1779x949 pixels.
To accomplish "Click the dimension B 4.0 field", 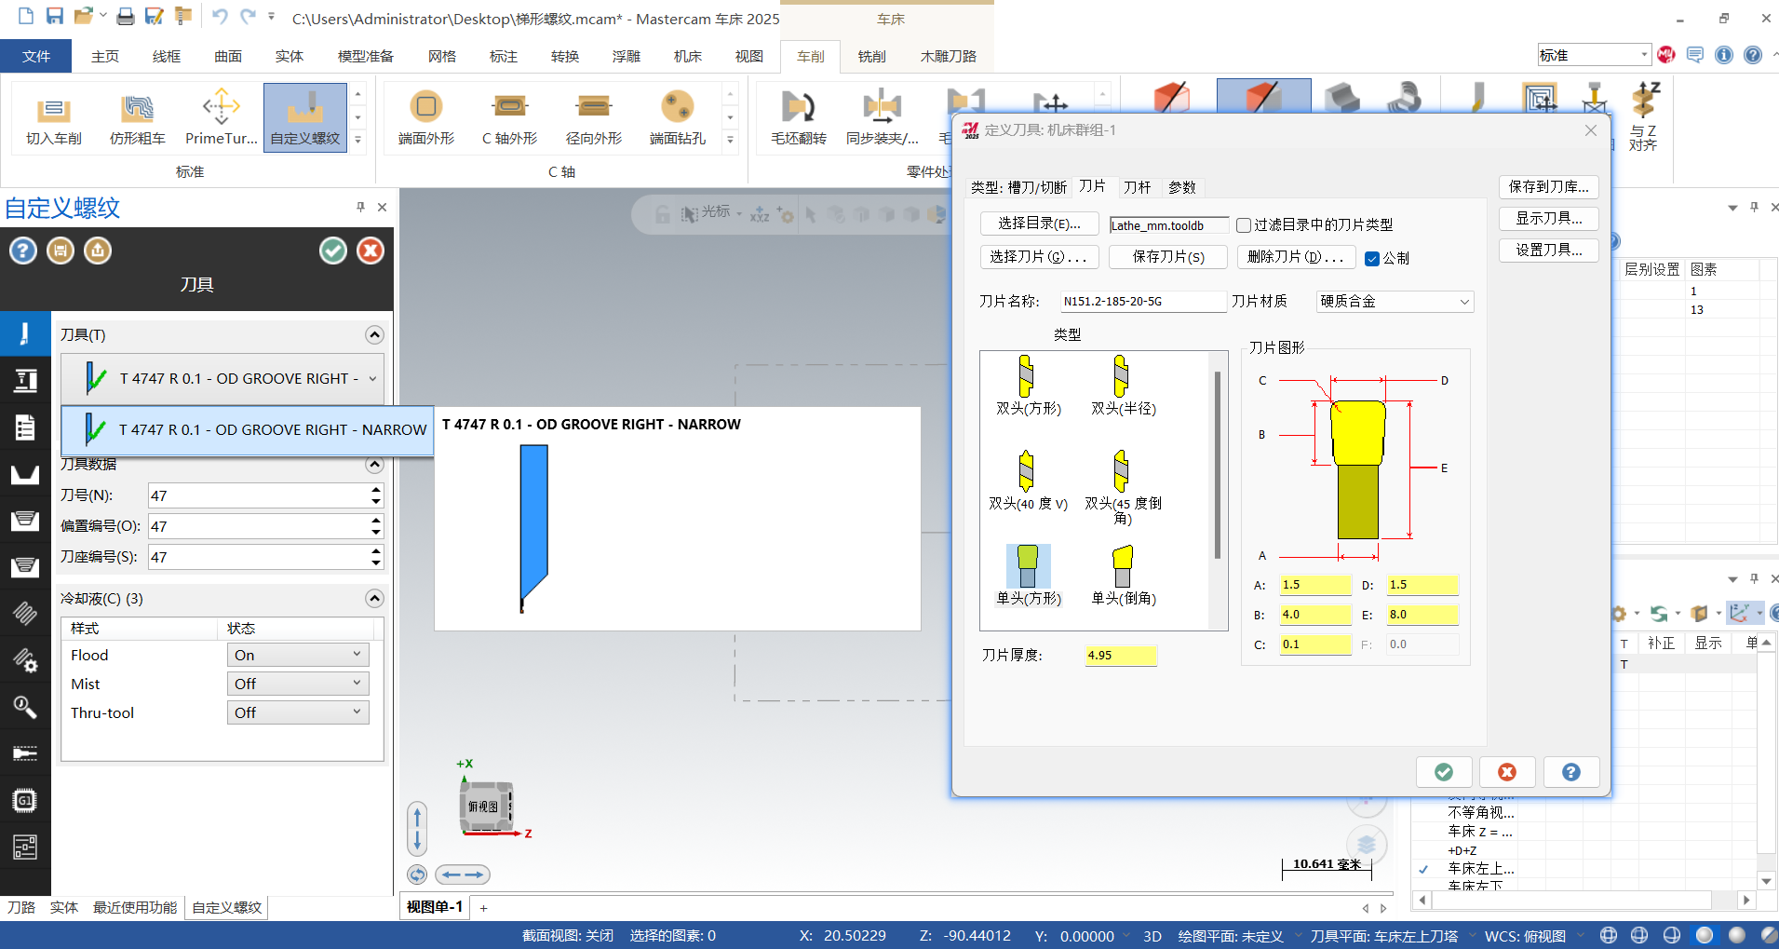I will pyautogui.click(x=1315, y=615).
